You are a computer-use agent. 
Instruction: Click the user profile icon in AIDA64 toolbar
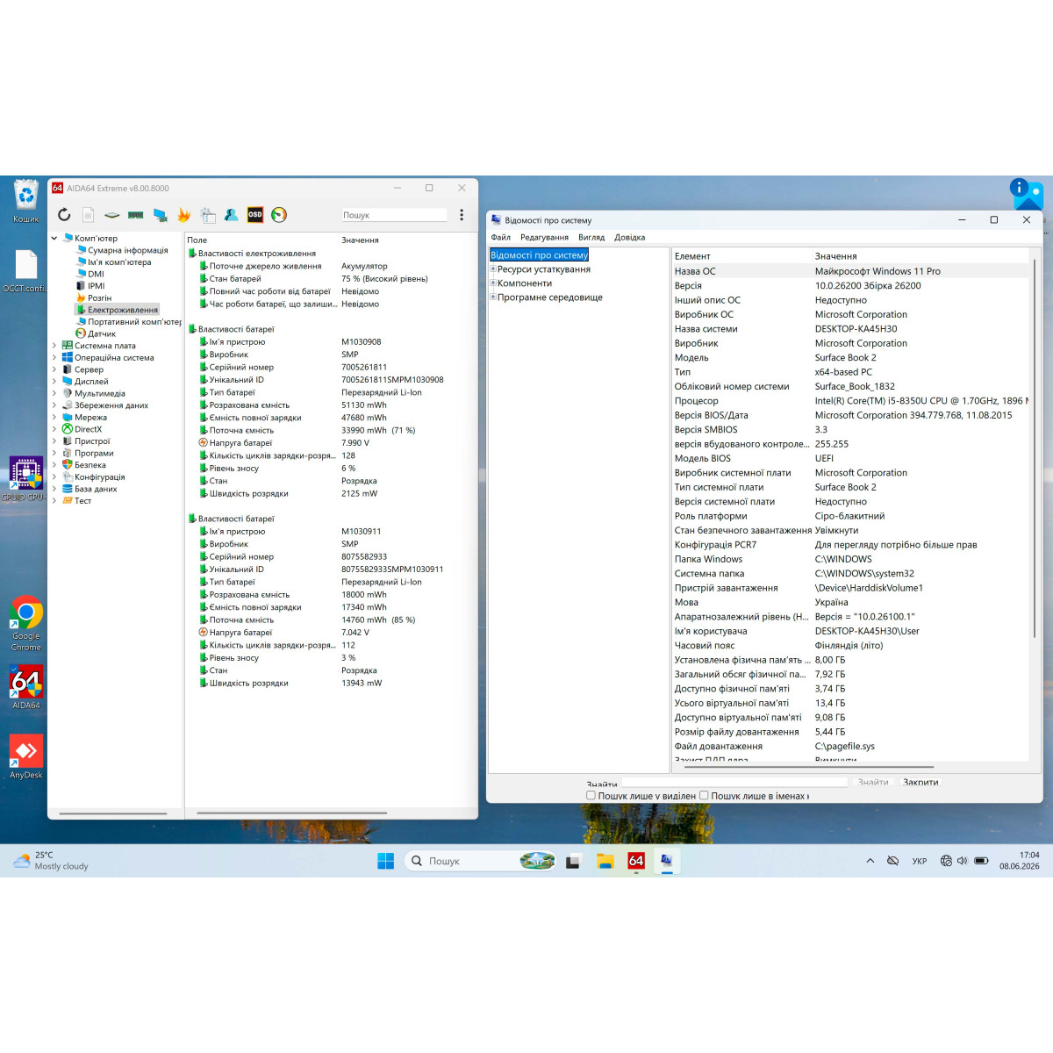[x=232, y=215]
